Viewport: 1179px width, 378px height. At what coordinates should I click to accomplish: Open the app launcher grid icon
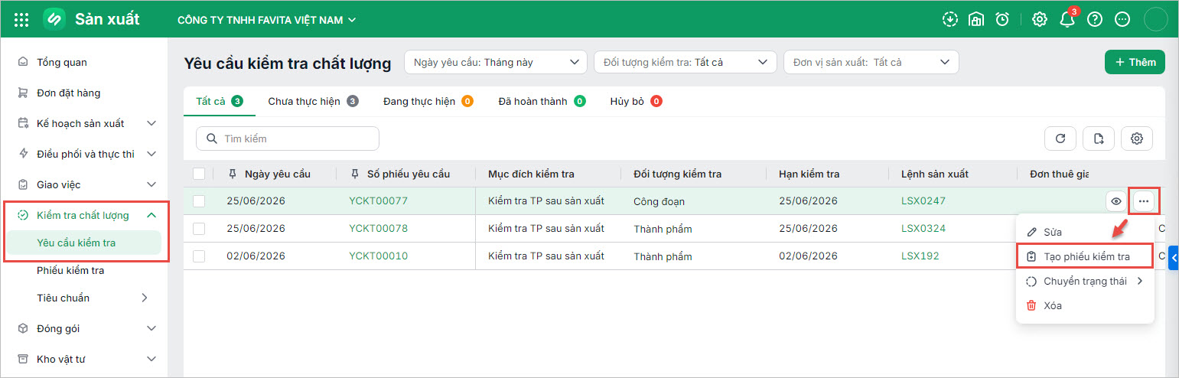click(x=22, y=20)
